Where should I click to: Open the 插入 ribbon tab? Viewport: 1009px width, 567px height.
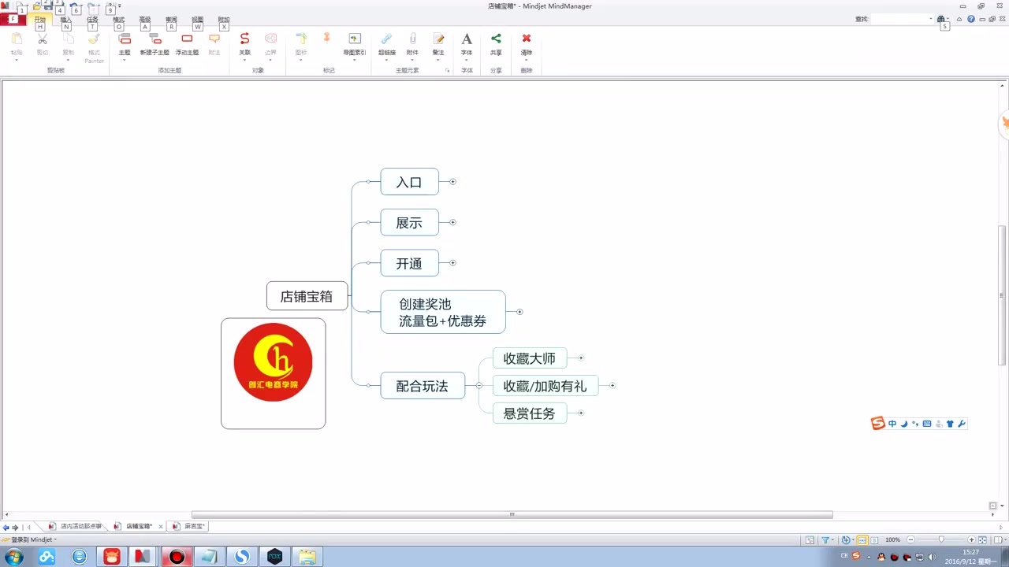click(66, 19)
